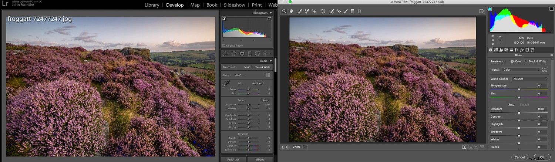Click Cancel in Camera Raw dialog
This screenshot has width=555, height=162.
[x=519, y=157]
